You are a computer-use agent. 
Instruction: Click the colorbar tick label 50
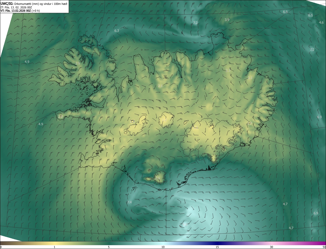click(324, 247)
